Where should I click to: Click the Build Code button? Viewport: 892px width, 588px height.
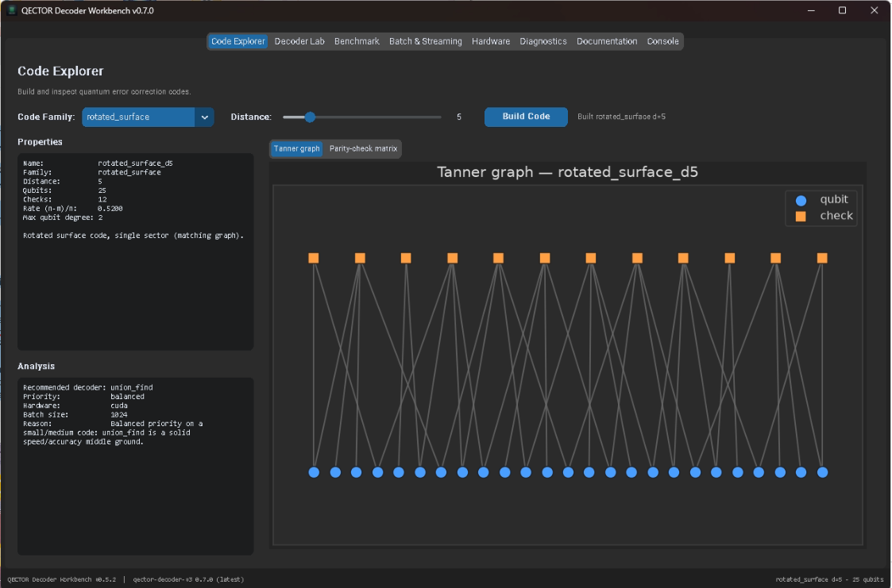coord(526,117)
